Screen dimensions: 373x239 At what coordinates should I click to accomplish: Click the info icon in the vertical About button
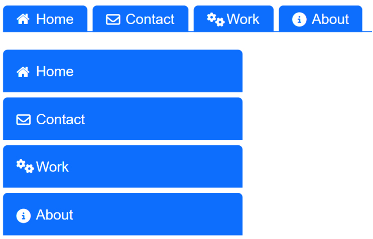coord(23,215)
